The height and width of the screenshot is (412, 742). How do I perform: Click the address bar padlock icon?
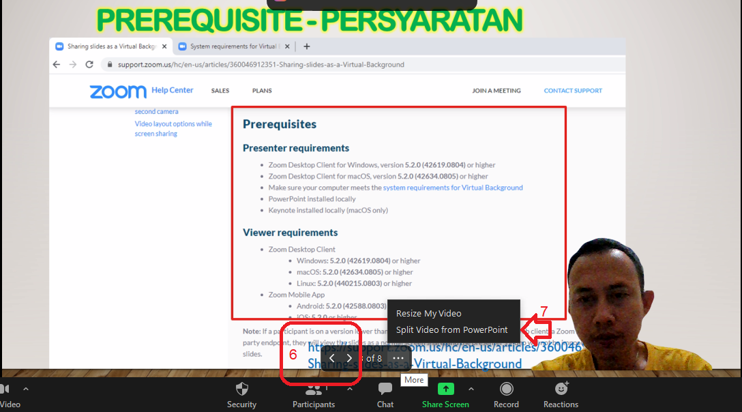point(110,64)
